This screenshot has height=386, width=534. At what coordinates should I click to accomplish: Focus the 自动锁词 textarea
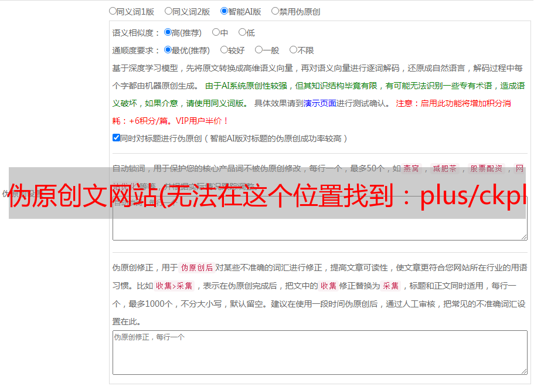tap(320, 218)
